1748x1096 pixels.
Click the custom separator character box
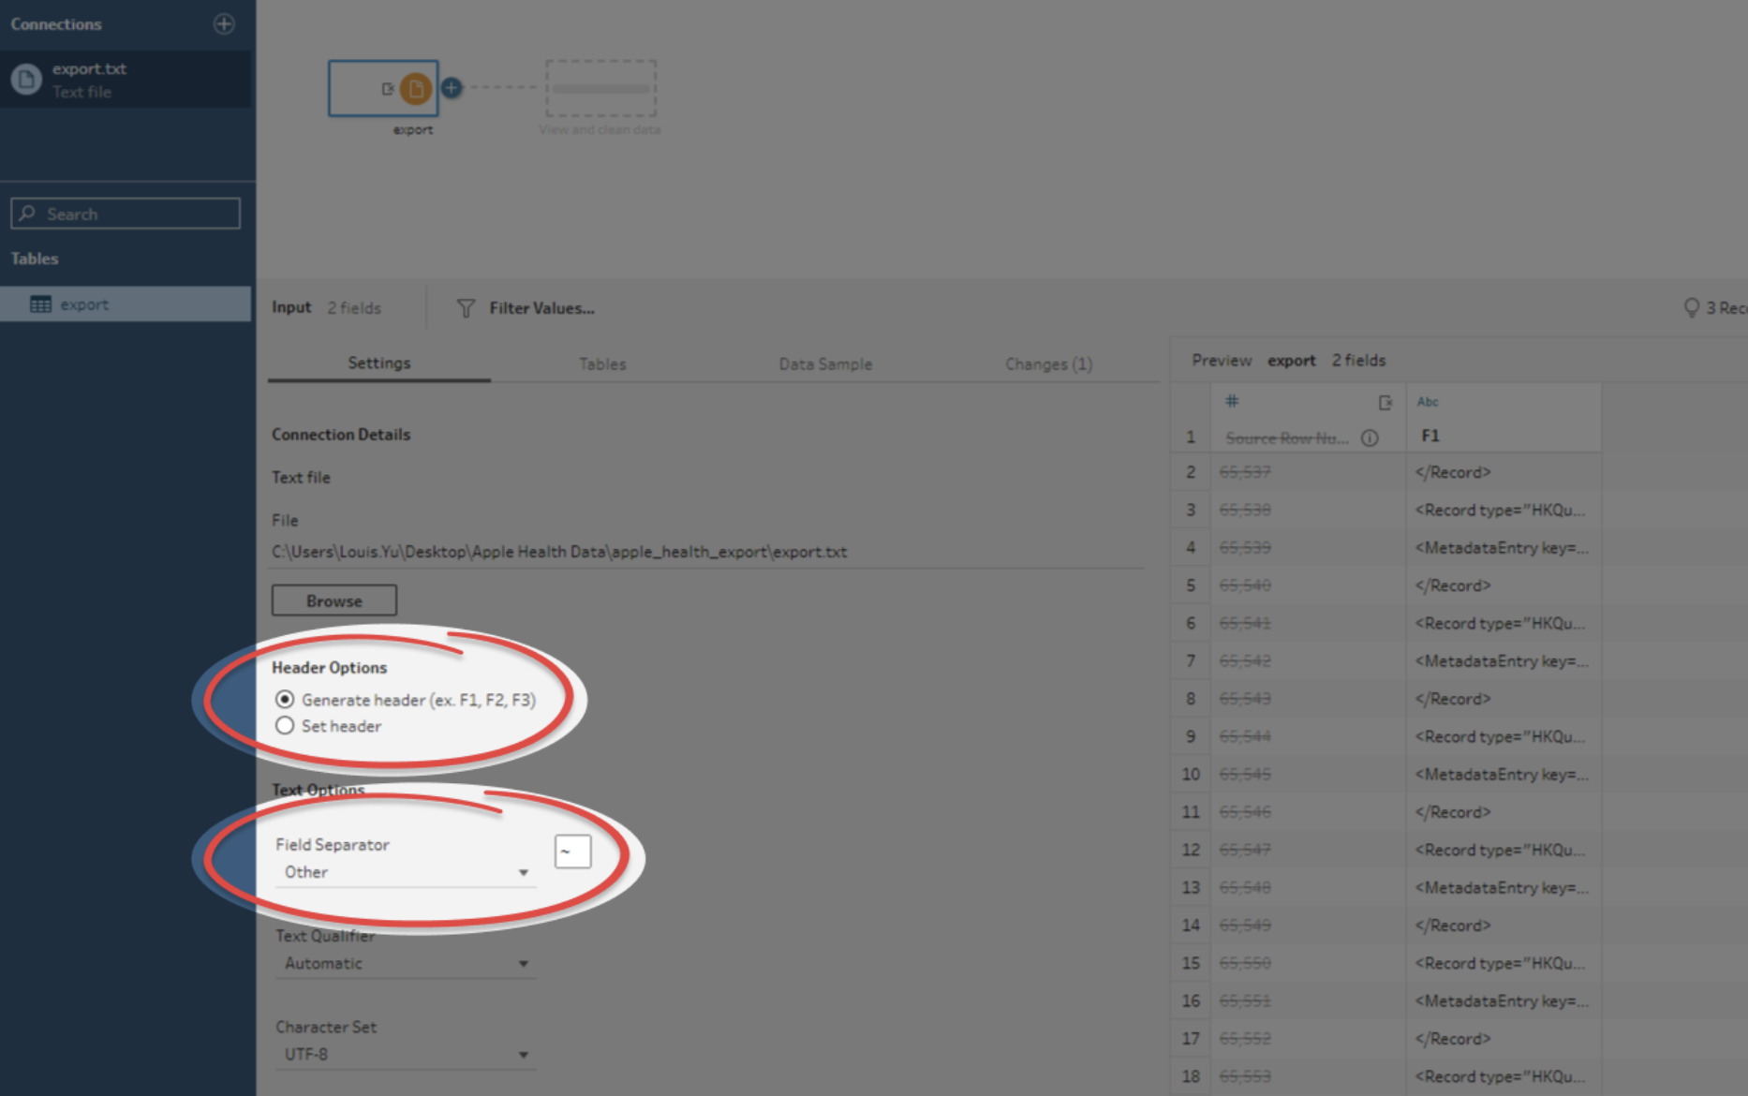click(x=572, y=852)
